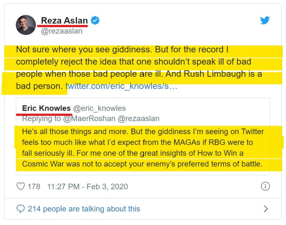This screenshot has width=286, height=225.
Task: Follow the twitter.com/eric_knowles link
Action: click(121, 86)
